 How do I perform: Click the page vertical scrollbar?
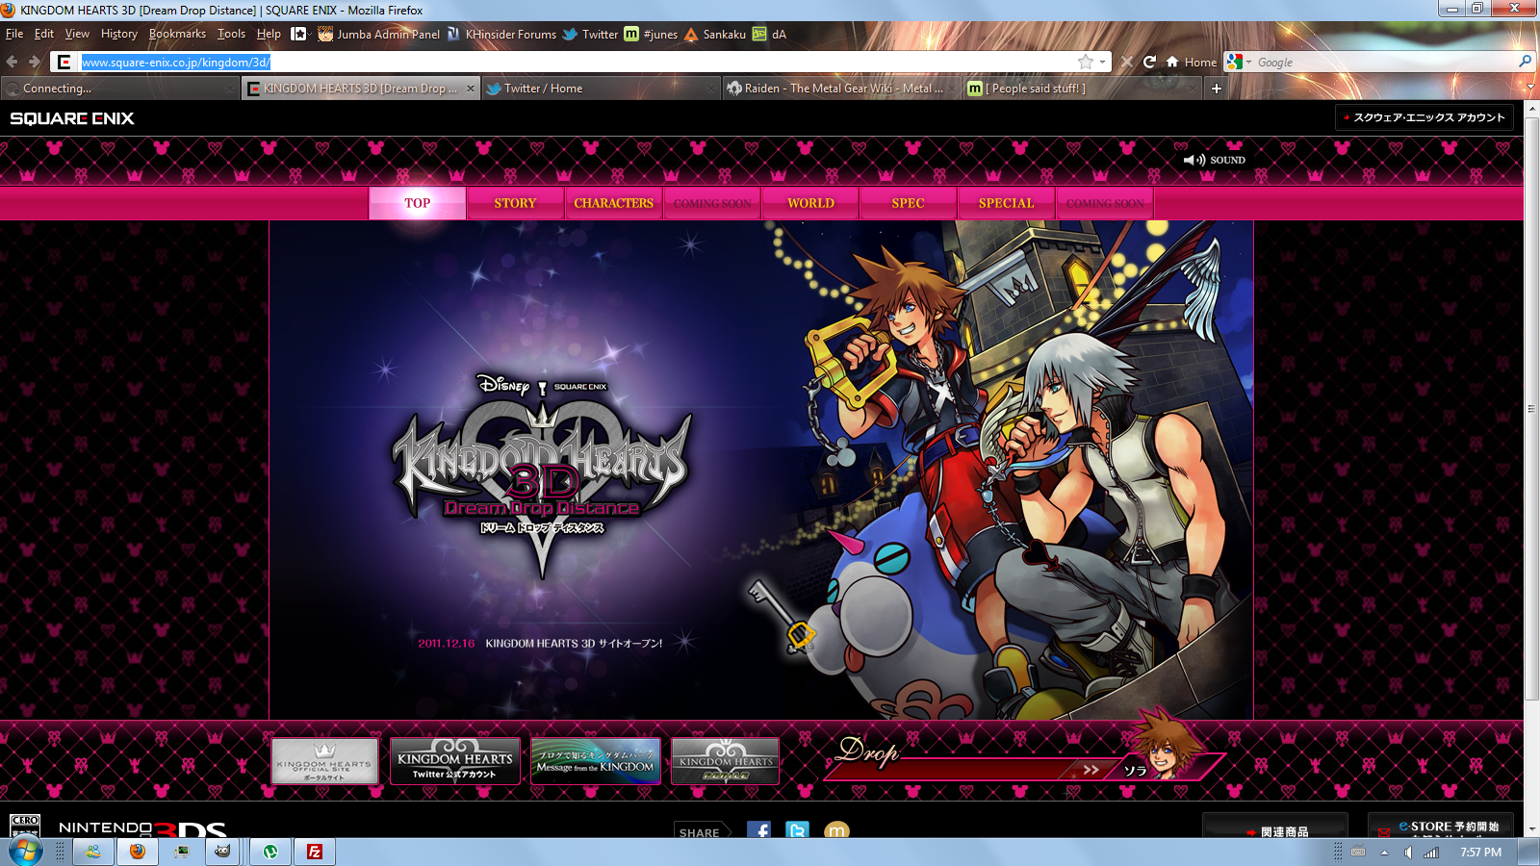point(1531,409)
